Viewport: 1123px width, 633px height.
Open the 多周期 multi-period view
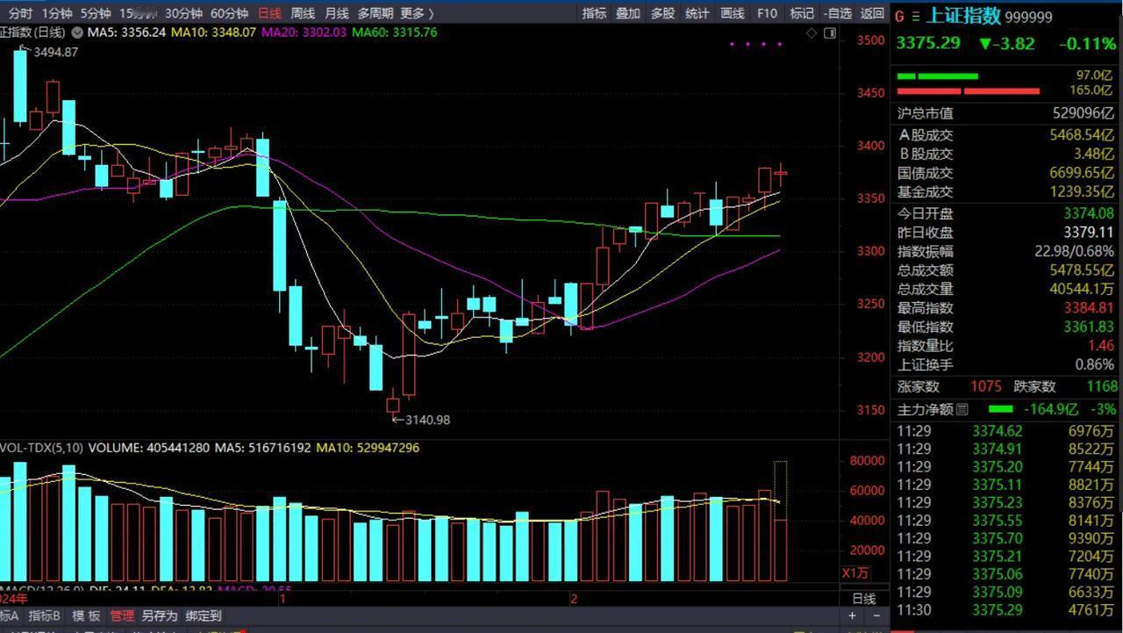coord(376,13)
